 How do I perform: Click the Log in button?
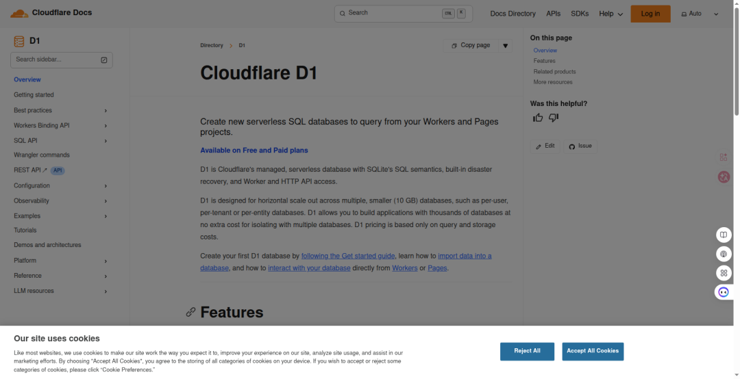pyautogui.click(x=650, y=14)
